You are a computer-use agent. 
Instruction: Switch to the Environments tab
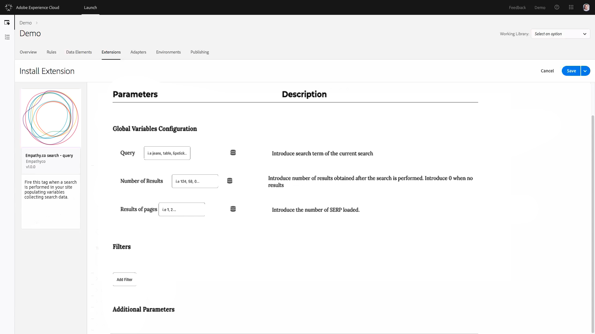[168, 52]
